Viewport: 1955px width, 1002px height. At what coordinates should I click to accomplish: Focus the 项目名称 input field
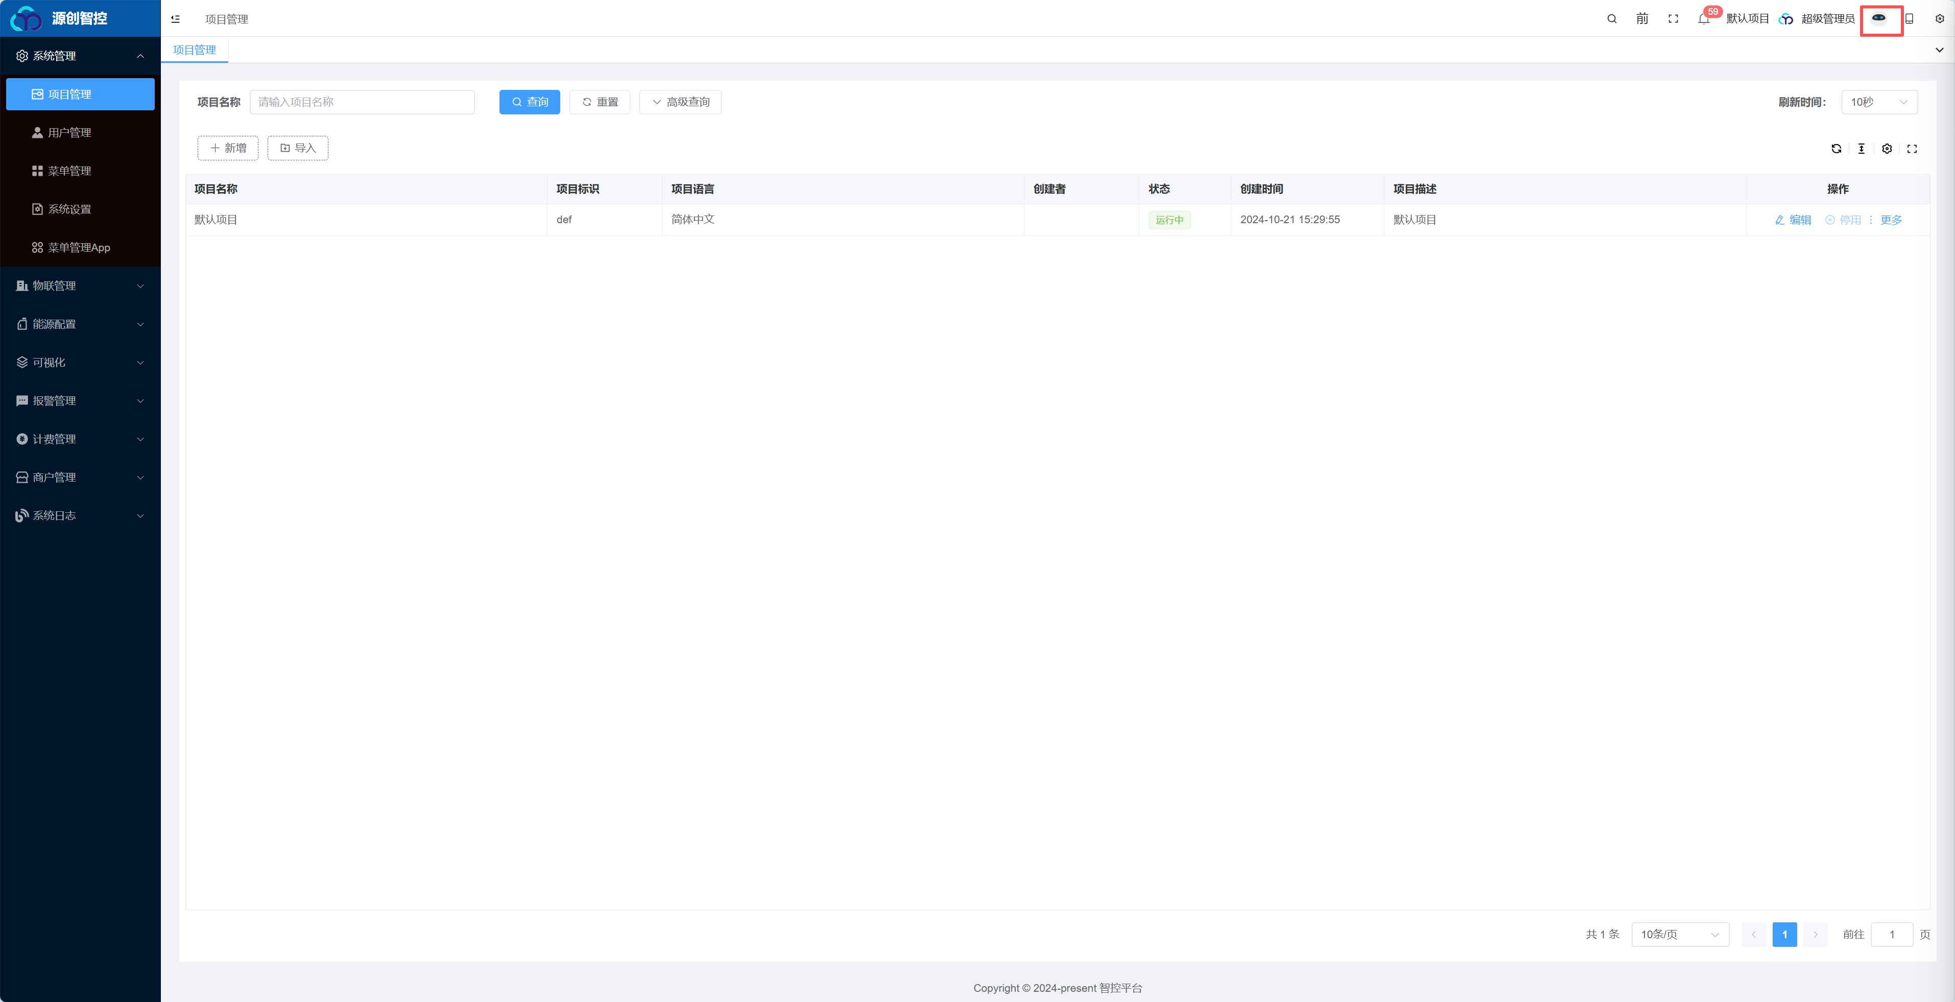(362, 103)
